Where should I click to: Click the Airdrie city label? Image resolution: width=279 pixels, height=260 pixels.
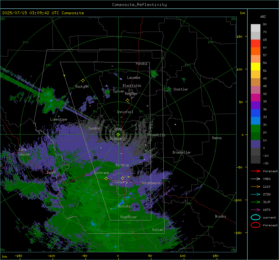click(122, 165)
